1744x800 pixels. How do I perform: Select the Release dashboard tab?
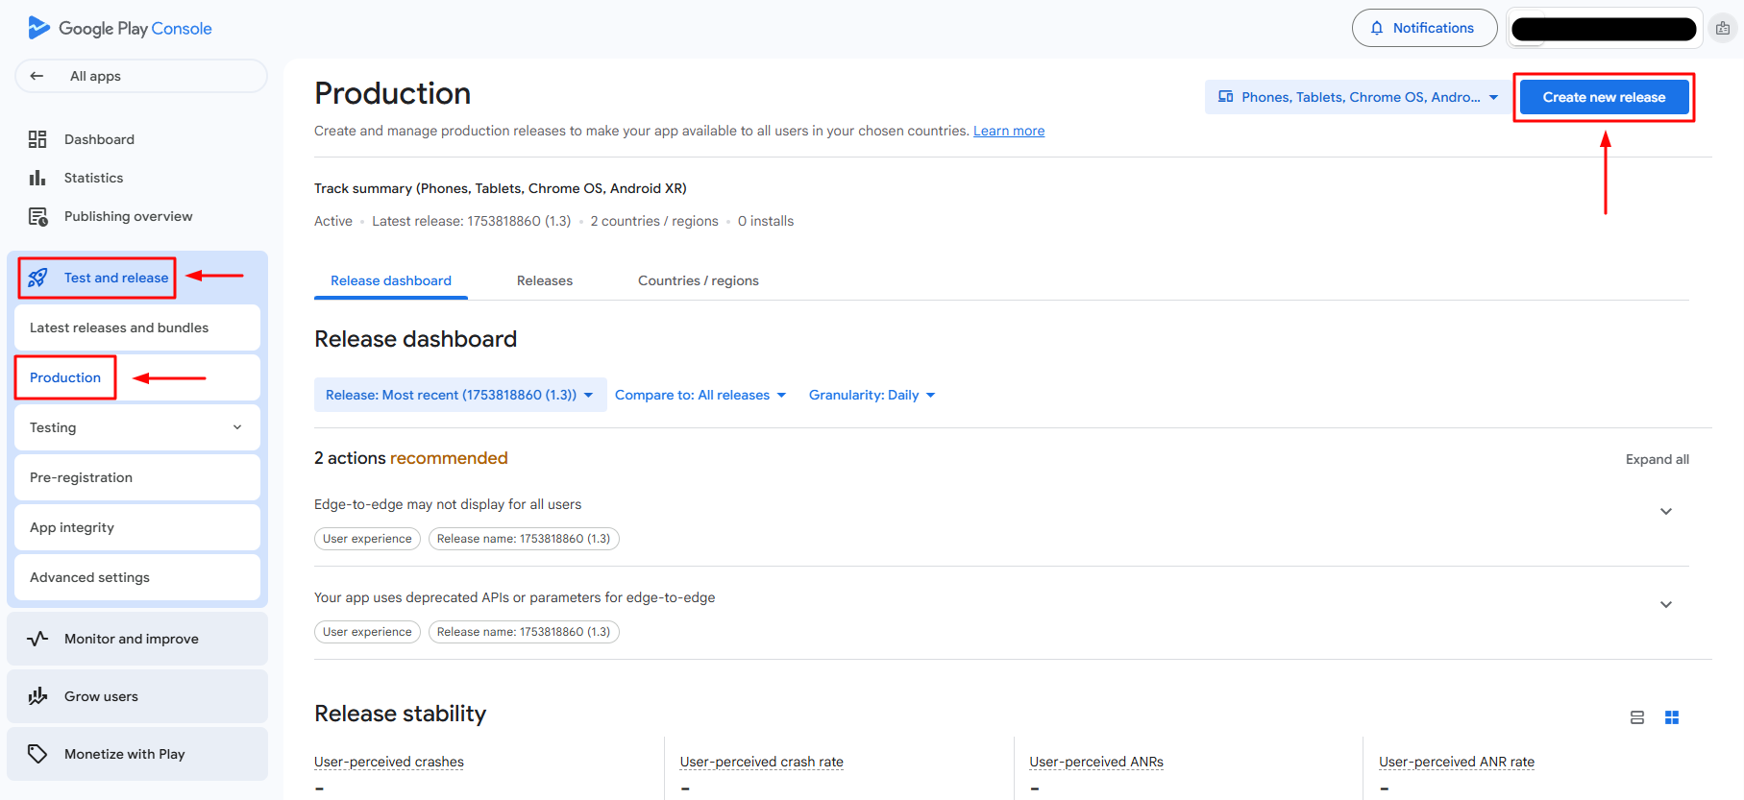[391, 280]
